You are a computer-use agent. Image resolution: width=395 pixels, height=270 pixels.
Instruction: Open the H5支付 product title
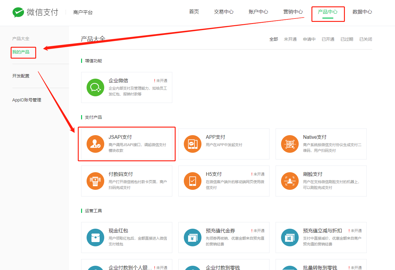tap(214, 174)
